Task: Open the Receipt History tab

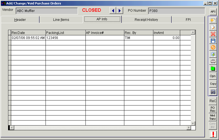Action: pos(146,20)
